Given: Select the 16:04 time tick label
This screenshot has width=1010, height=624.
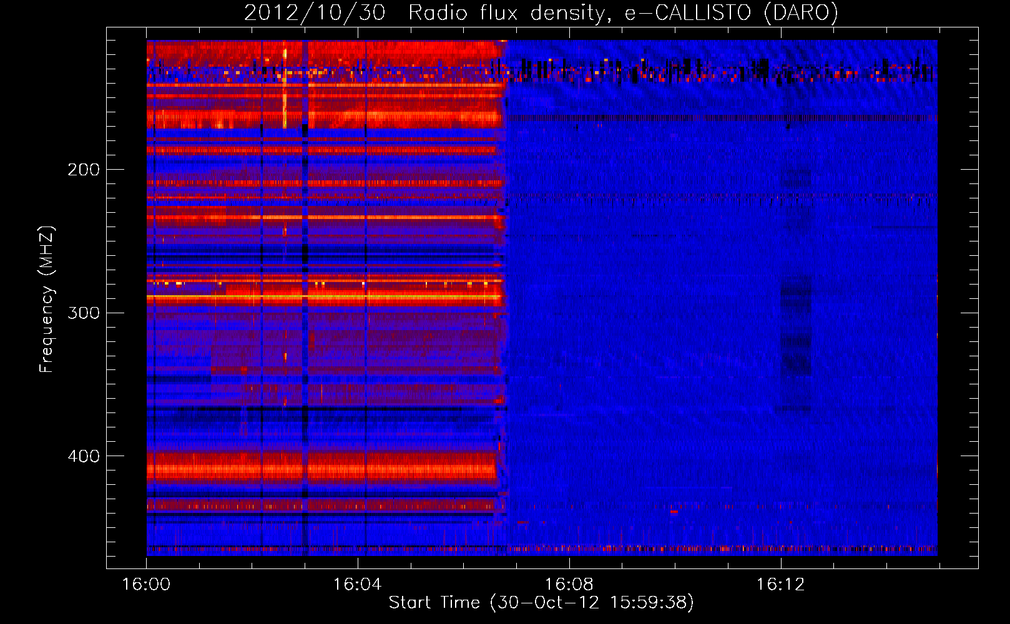Looking at the screenshot, I should 357,585.
